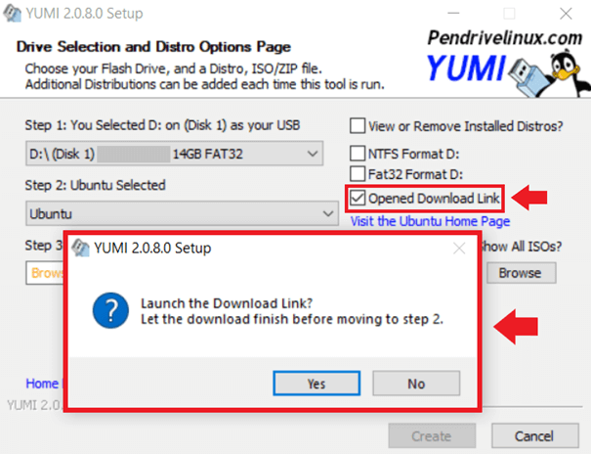Click the YUMI icon in the dialog title bar
The height and width of the screenshot is (454, 591).
[81, 248]
